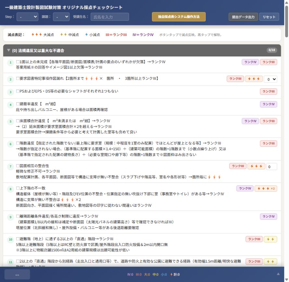Click 大:0 counter in bottom bar
The width and height of the screenshot is (289, 282).
tap(147, 275)
